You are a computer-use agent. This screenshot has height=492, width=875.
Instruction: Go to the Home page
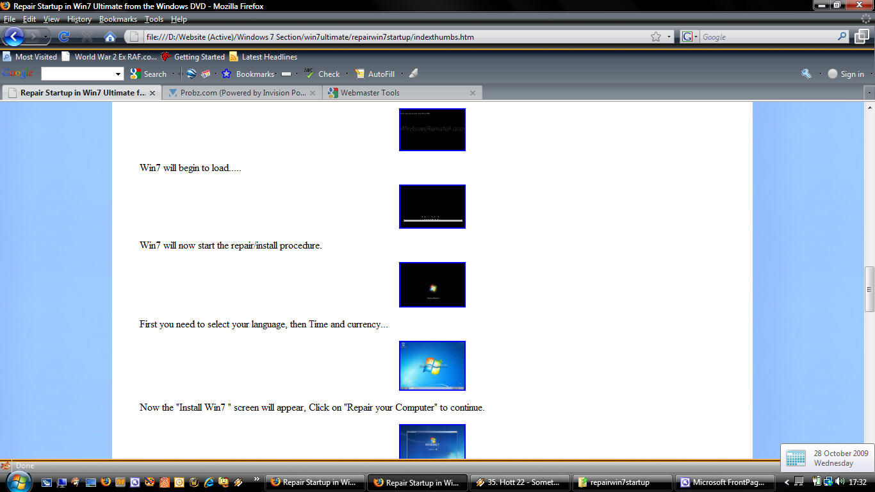point(110,37)
